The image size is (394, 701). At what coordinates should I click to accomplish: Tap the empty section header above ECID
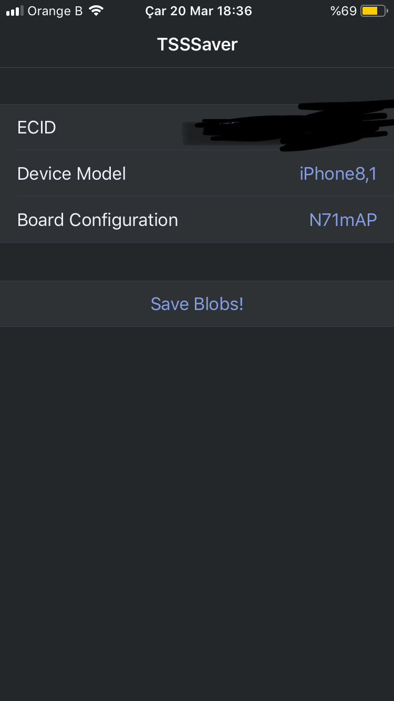click(197, 86)
